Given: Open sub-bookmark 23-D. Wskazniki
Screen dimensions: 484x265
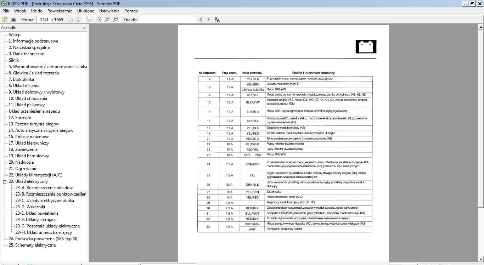Looking at the screenshot, I should click(x=30, y=207).
